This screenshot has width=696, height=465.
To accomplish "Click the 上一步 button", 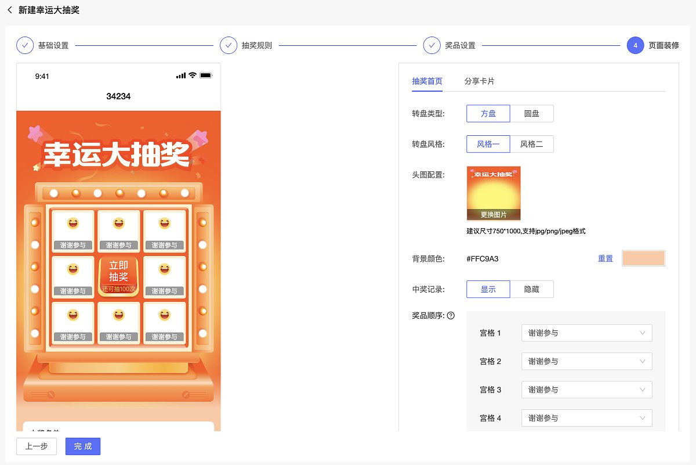I will pos(37,446).
